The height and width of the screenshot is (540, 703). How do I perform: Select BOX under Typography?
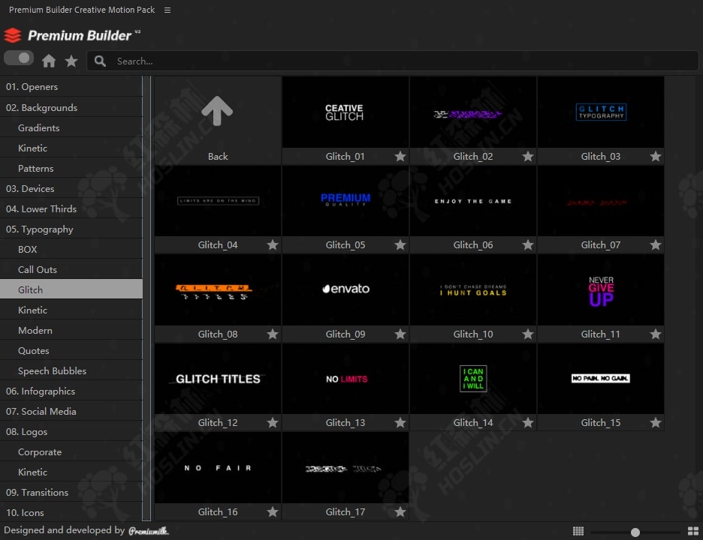pyautogui.click(x=71, y=250)
